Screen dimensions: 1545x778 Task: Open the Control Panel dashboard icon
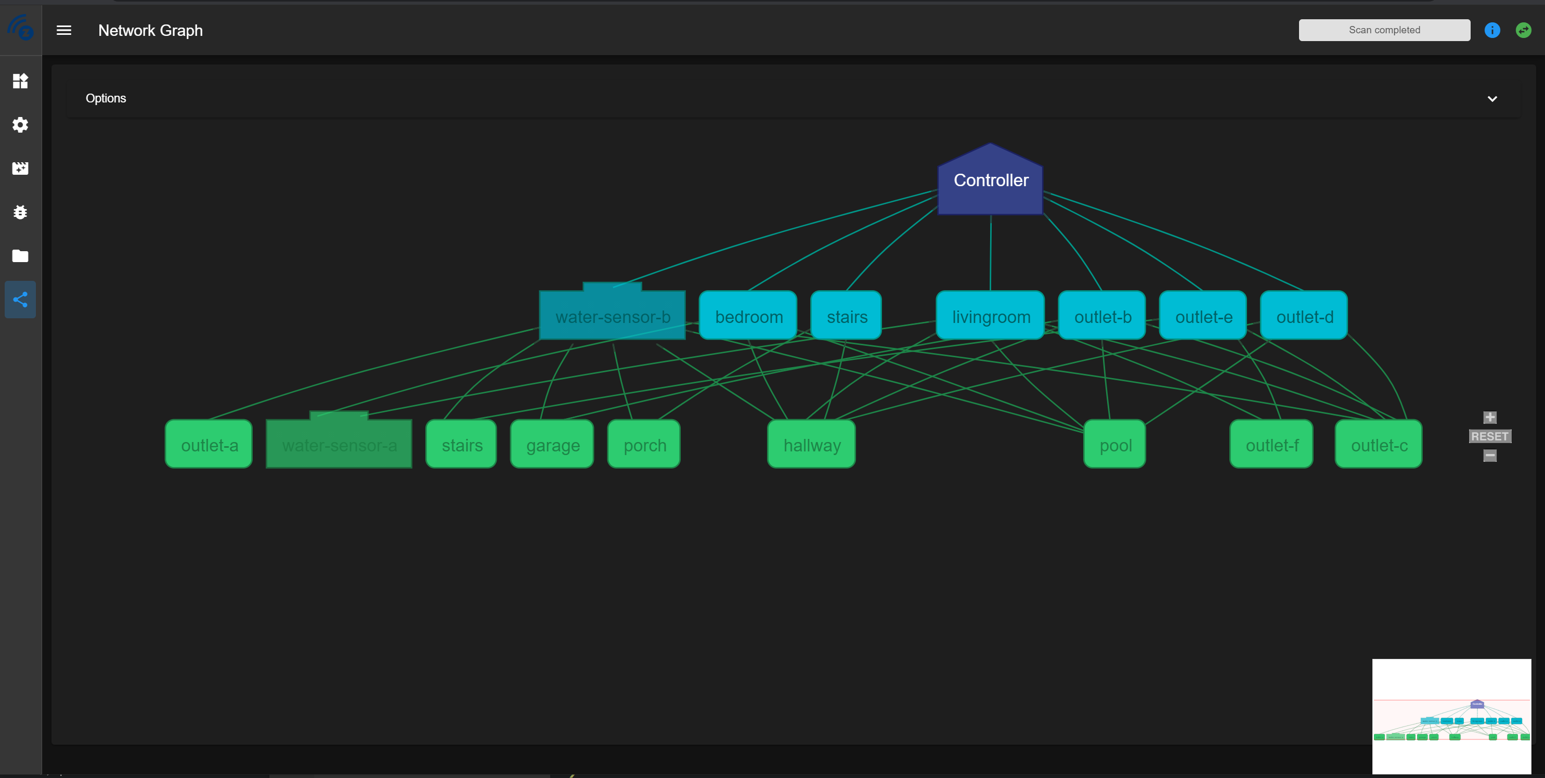20,81
